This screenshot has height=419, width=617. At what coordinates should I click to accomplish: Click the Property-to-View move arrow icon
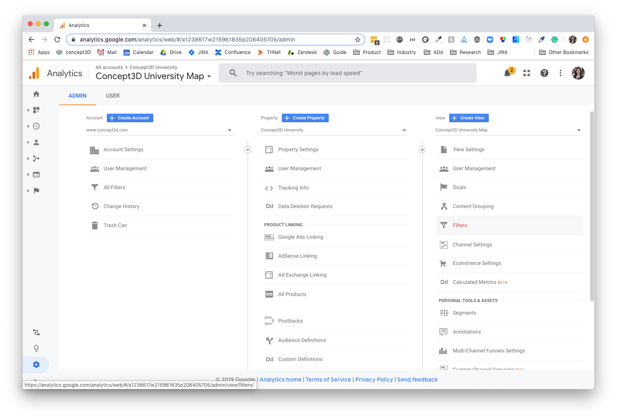tap(422, 150)
